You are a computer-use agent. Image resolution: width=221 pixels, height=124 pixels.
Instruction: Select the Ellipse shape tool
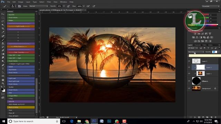click(3, 76)
